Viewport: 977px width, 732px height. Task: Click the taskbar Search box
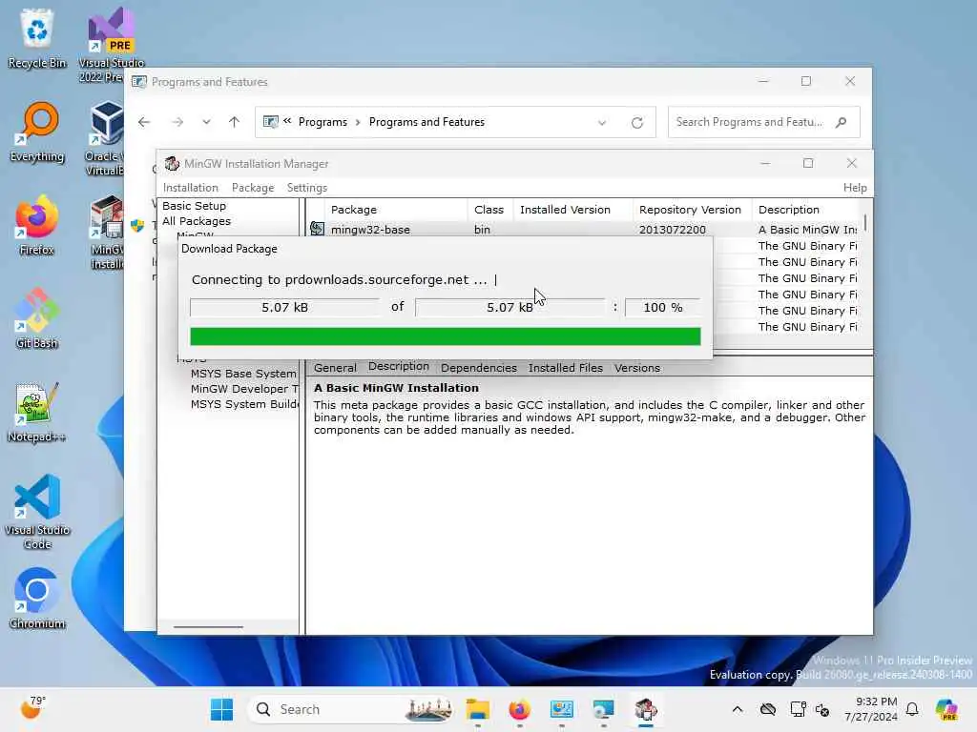tap(350, 709)
